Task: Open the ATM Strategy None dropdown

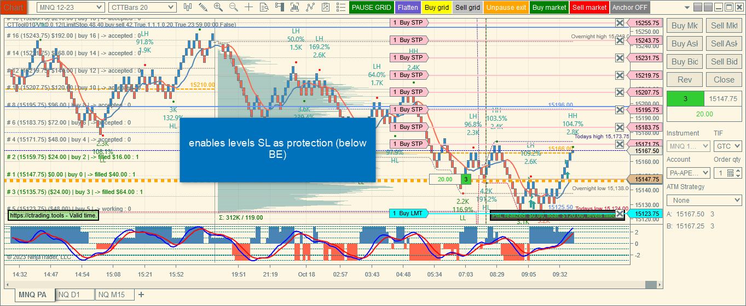Action: [704, 201]
